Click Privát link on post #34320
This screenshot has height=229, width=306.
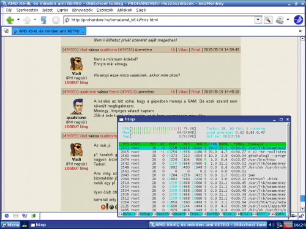click(x=196, y=49)
